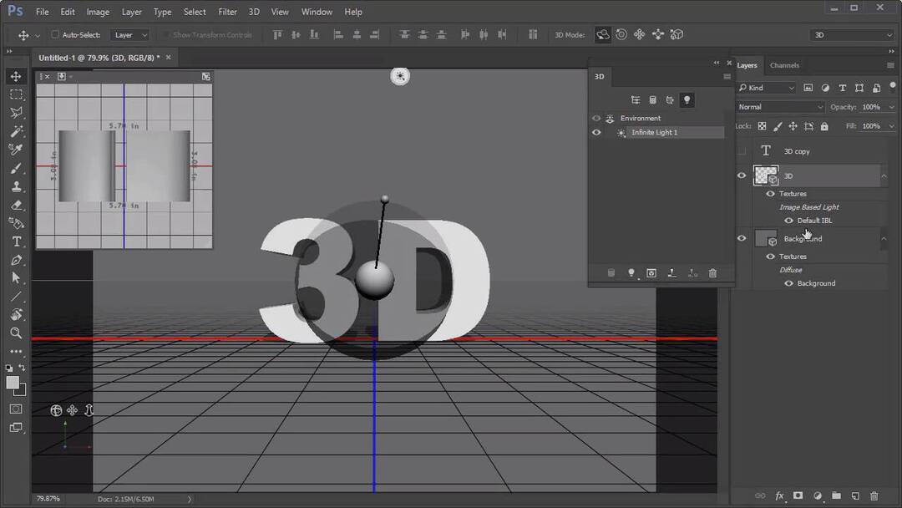Filter 3D panel by lights
Viewport: 902px width, 508px height.
[687, 99]
